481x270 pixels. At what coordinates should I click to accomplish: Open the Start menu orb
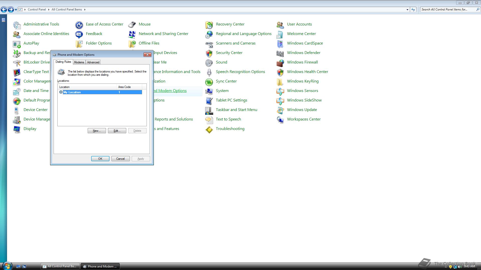pyautogui.click(x=7, y=266)
